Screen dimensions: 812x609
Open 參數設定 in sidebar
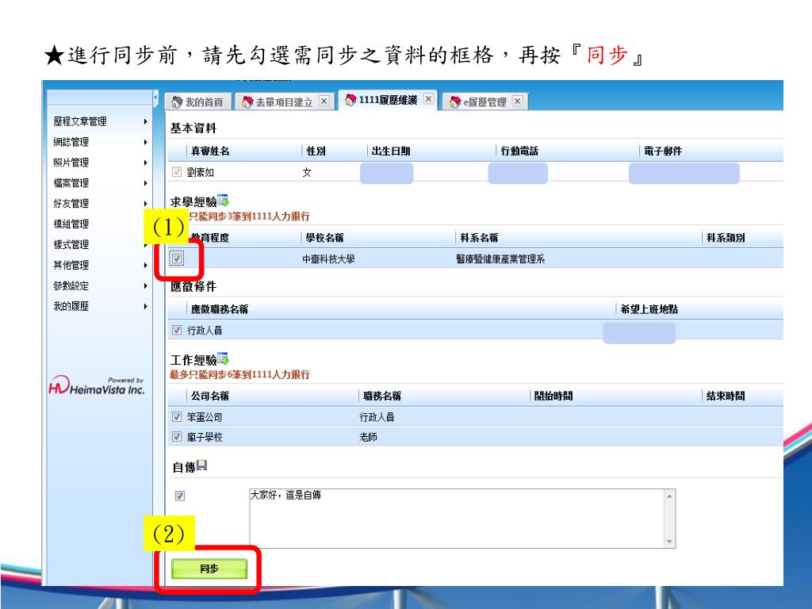click(71, 285)
